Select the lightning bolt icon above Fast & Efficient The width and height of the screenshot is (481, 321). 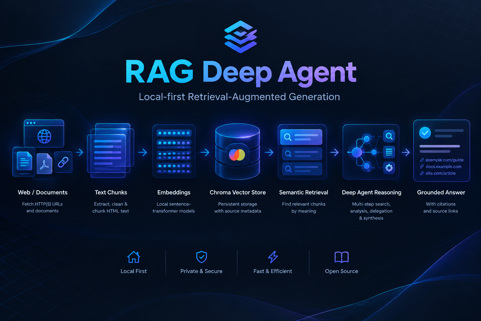coord(273,257)
